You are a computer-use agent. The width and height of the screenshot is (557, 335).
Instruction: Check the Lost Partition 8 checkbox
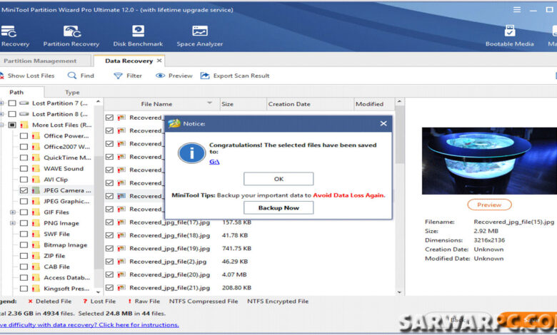(x=12, y=114)
